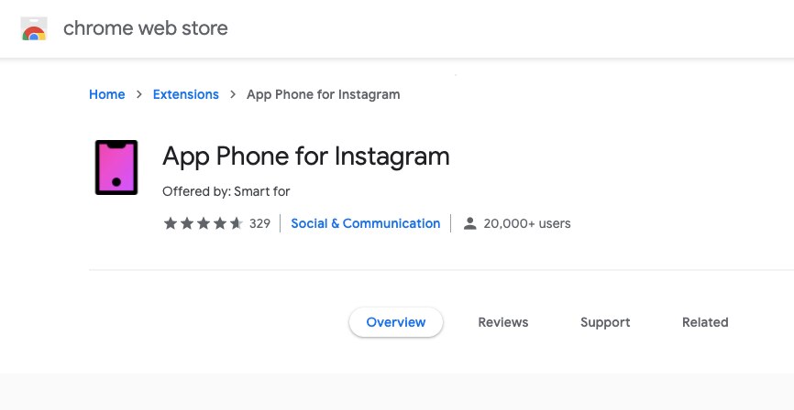The image size is (794, 410).
Task: Switch to the Reviews tab
Action: [503, 322]
